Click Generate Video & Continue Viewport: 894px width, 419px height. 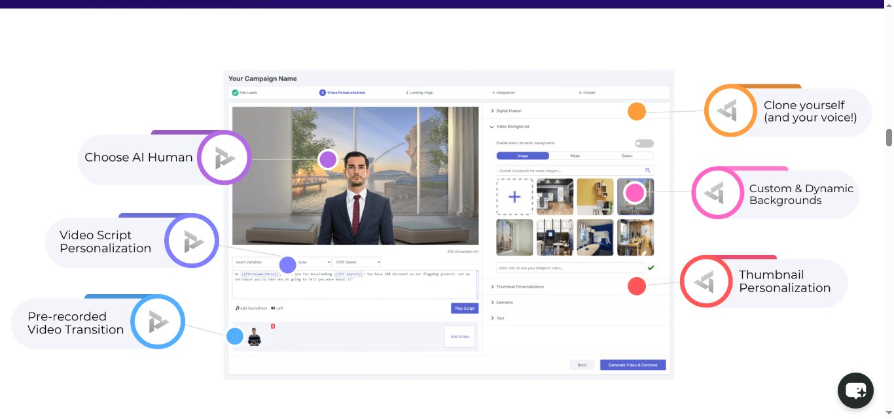633,365
